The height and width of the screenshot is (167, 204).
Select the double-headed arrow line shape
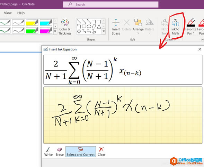[89, 21]
